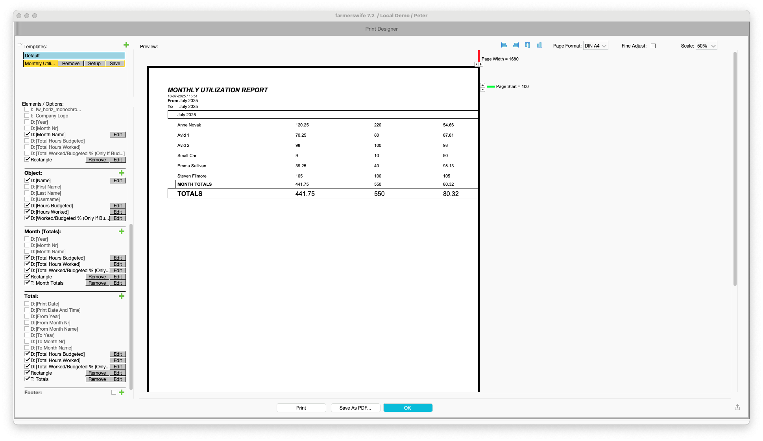
Task: Add element to Month (Totals) section
Action: point(122,231)
